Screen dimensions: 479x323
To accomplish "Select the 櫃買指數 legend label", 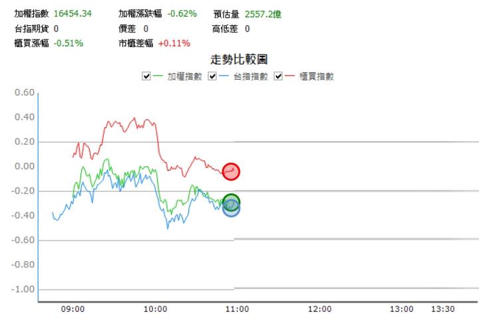I will (x=317, y=76).
